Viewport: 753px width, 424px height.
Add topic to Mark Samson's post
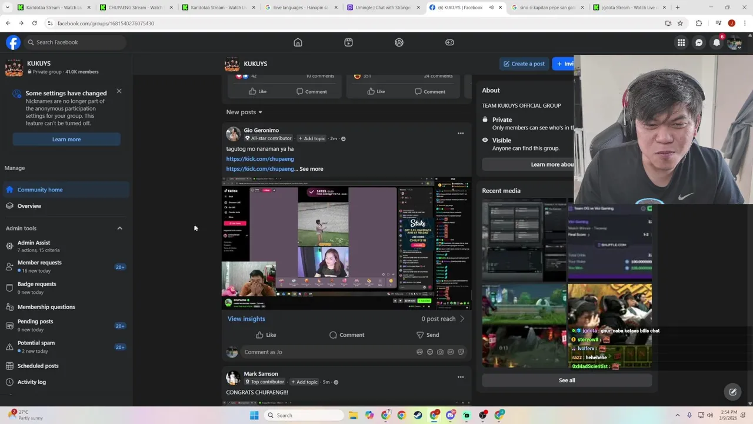coord(304,382)
